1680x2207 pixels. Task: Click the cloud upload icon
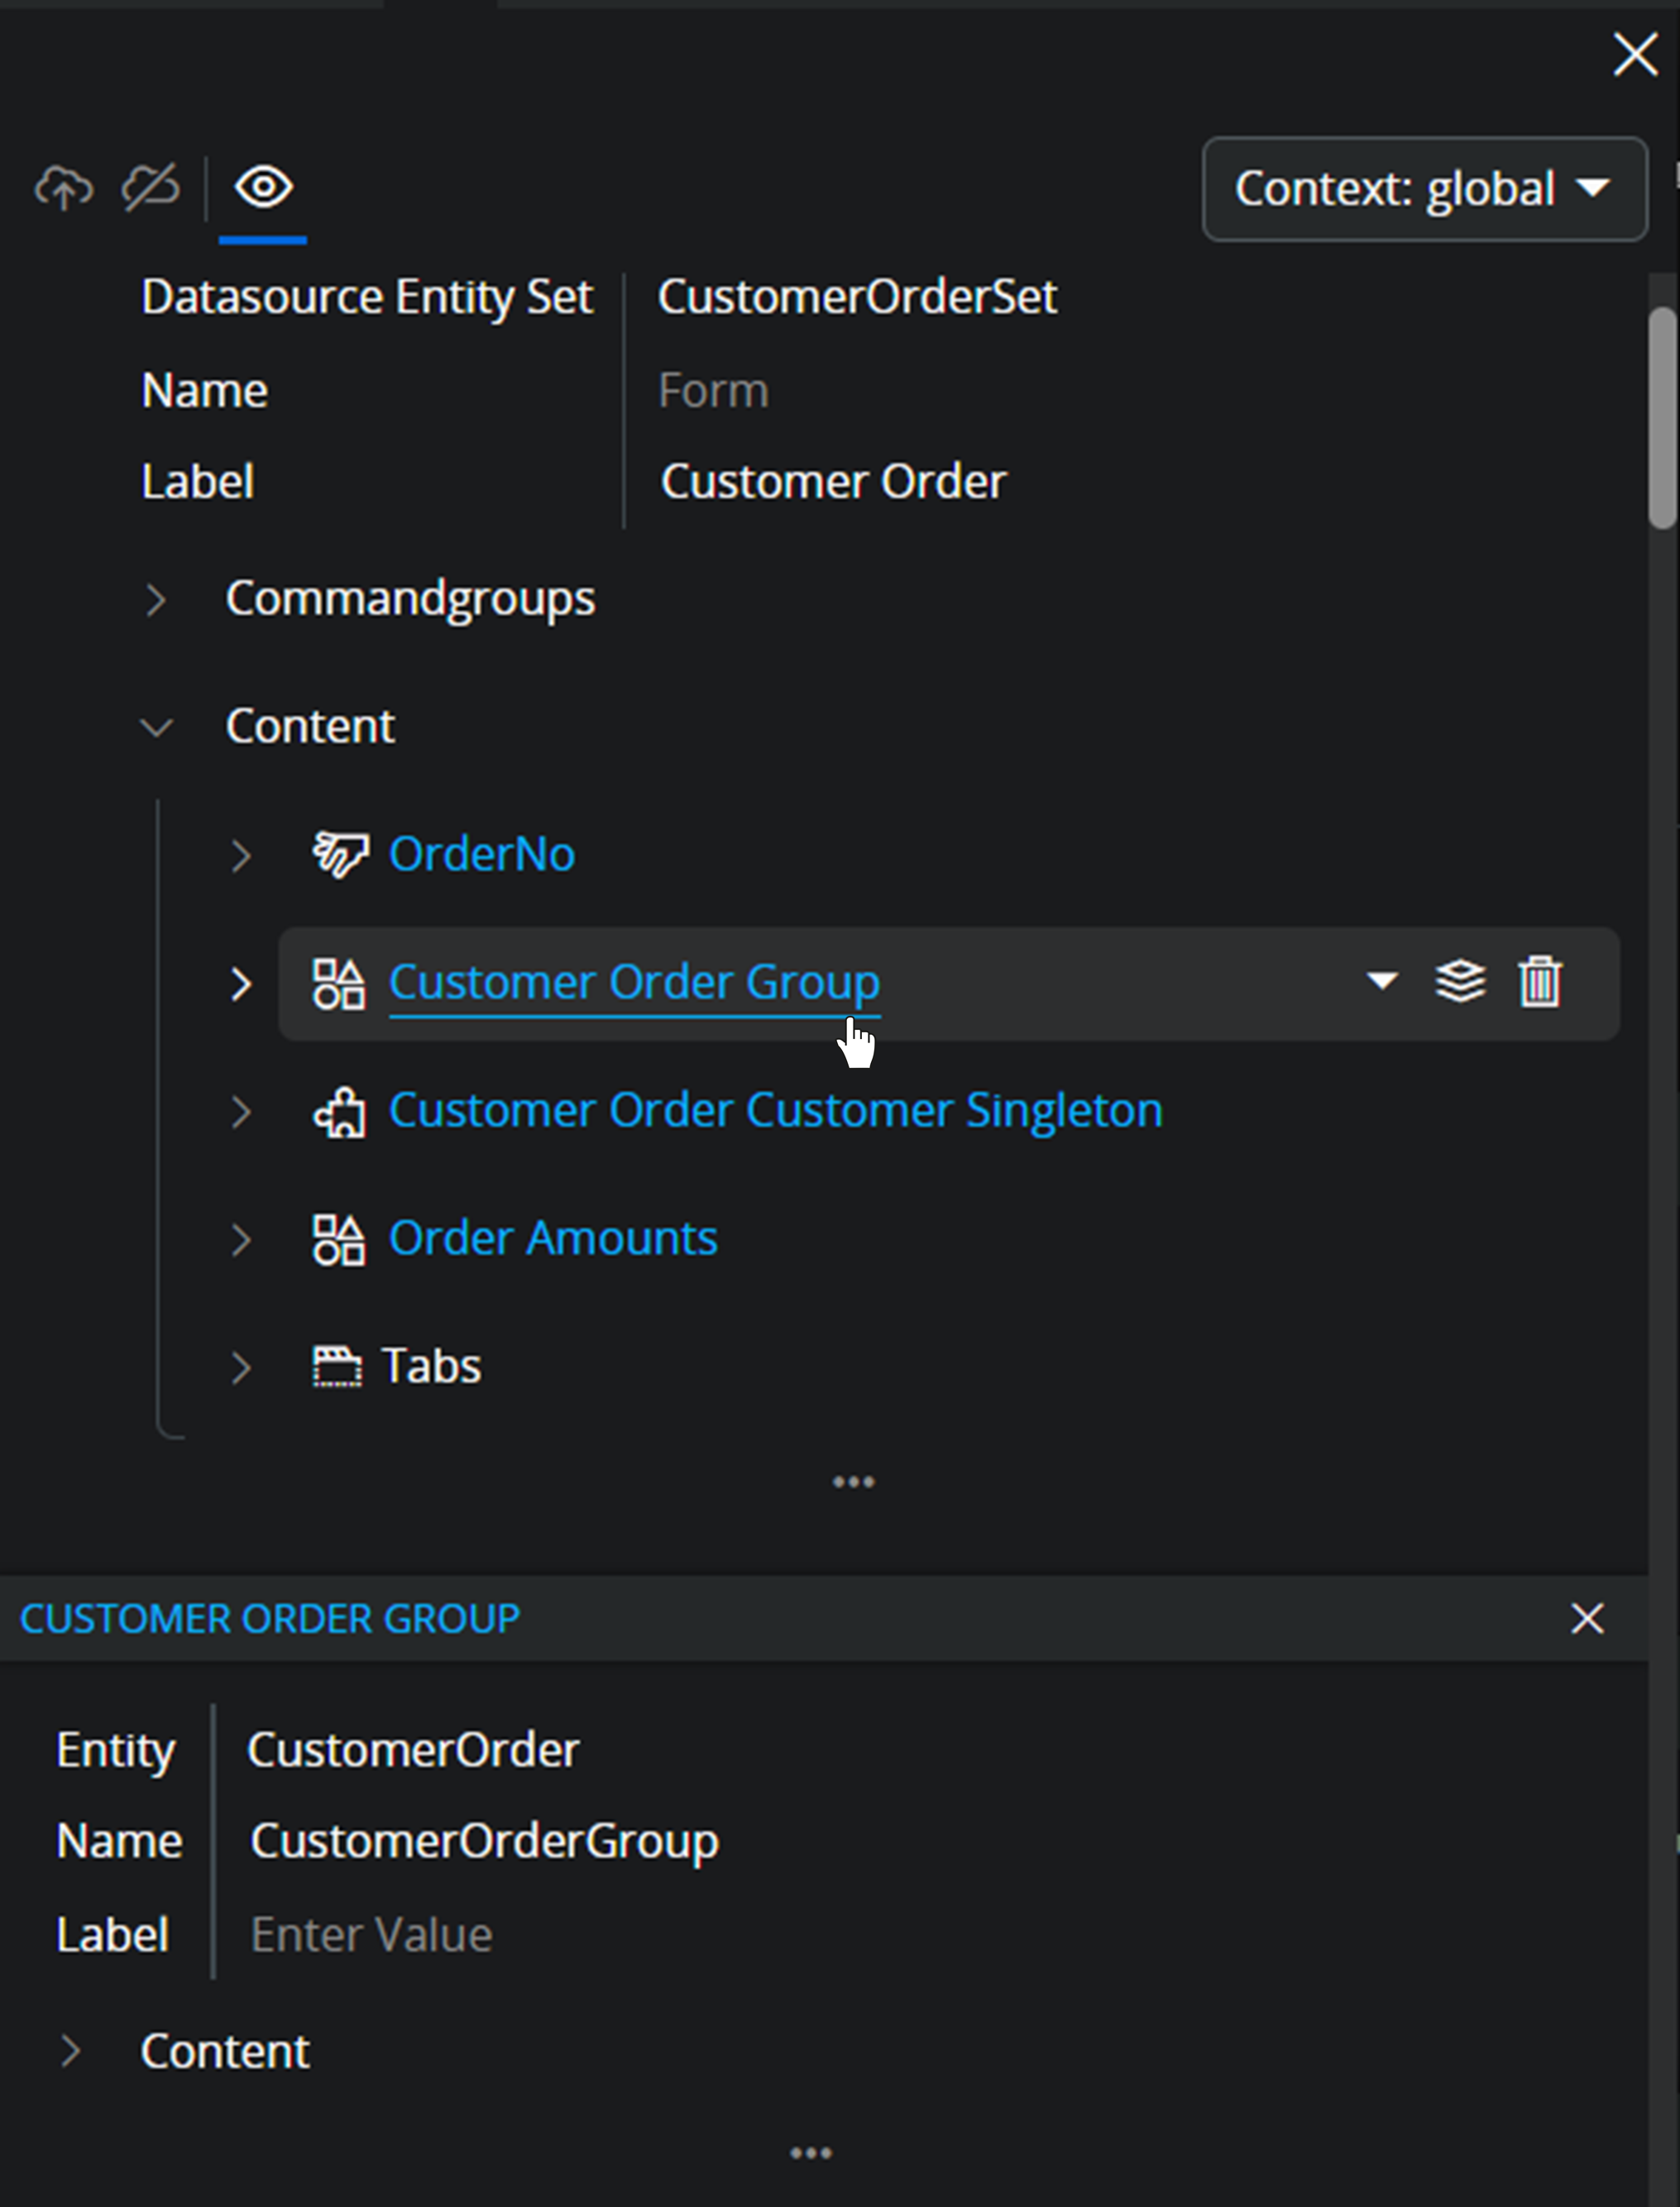(62, 188)
